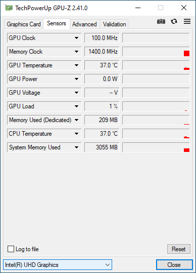Click the Close button

coord(174,265)
